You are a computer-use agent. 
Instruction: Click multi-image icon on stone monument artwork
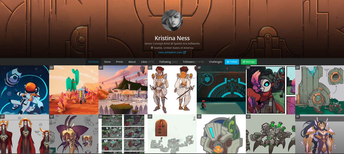tap(298, 68)
